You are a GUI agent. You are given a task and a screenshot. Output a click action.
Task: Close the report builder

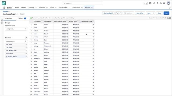pyautogui.click(x=159, y=13)
